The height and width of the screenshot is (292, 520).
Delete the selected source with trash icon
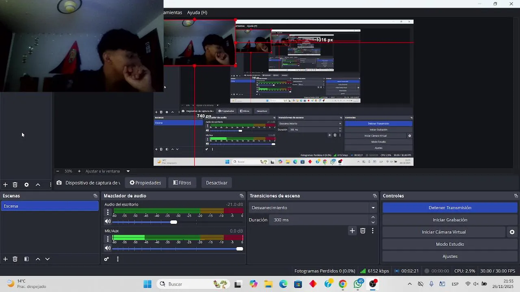(15, 185)
